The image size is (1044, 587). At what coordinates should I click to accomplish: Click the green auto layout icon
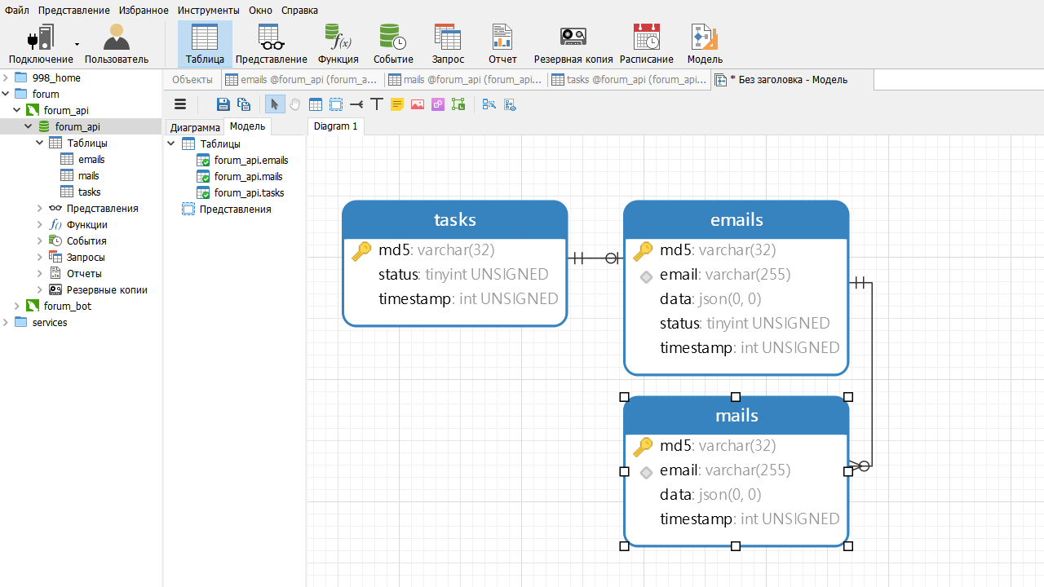click(x=458, y=104)
